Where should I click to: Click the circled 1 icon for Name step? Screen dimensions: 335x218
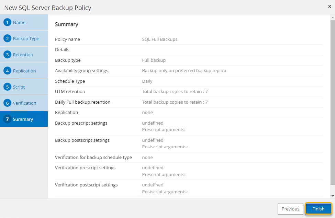click(x=8, y=22)
